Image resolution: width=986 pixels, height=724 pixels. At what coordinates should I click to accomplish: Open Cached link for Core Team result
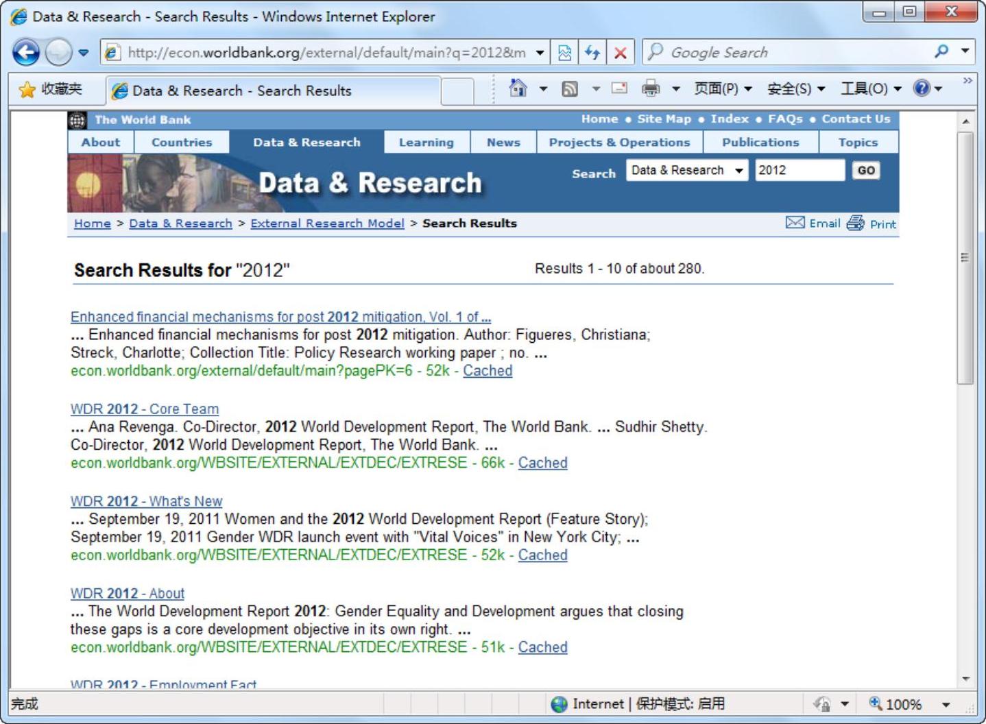(x=542, y=463)
